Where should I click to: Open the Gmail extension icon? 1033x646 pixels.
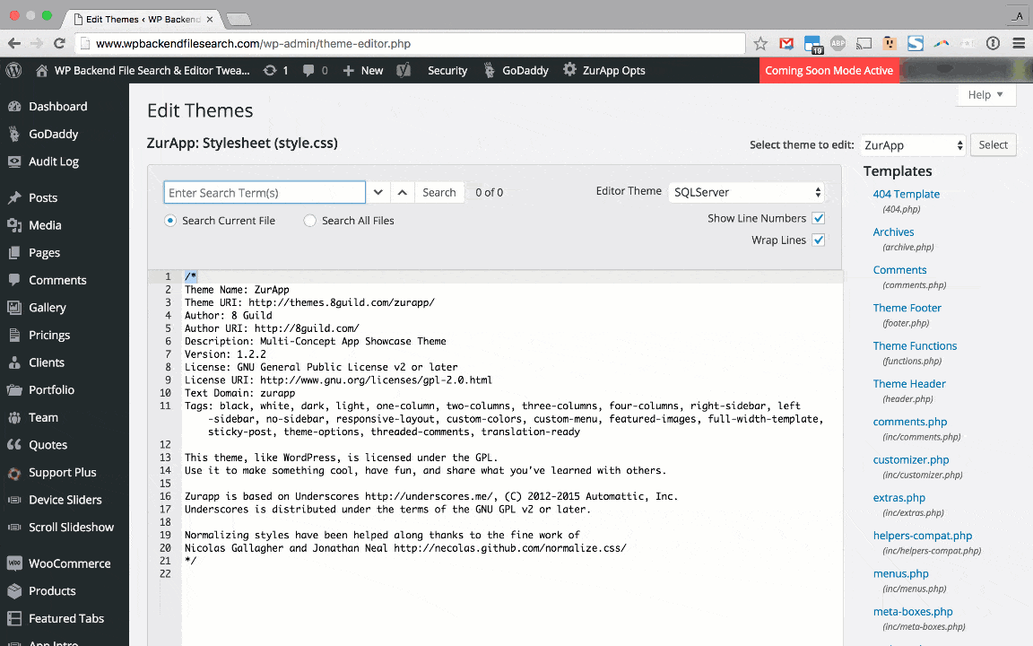pyautogui.click(x=786, y=43)
